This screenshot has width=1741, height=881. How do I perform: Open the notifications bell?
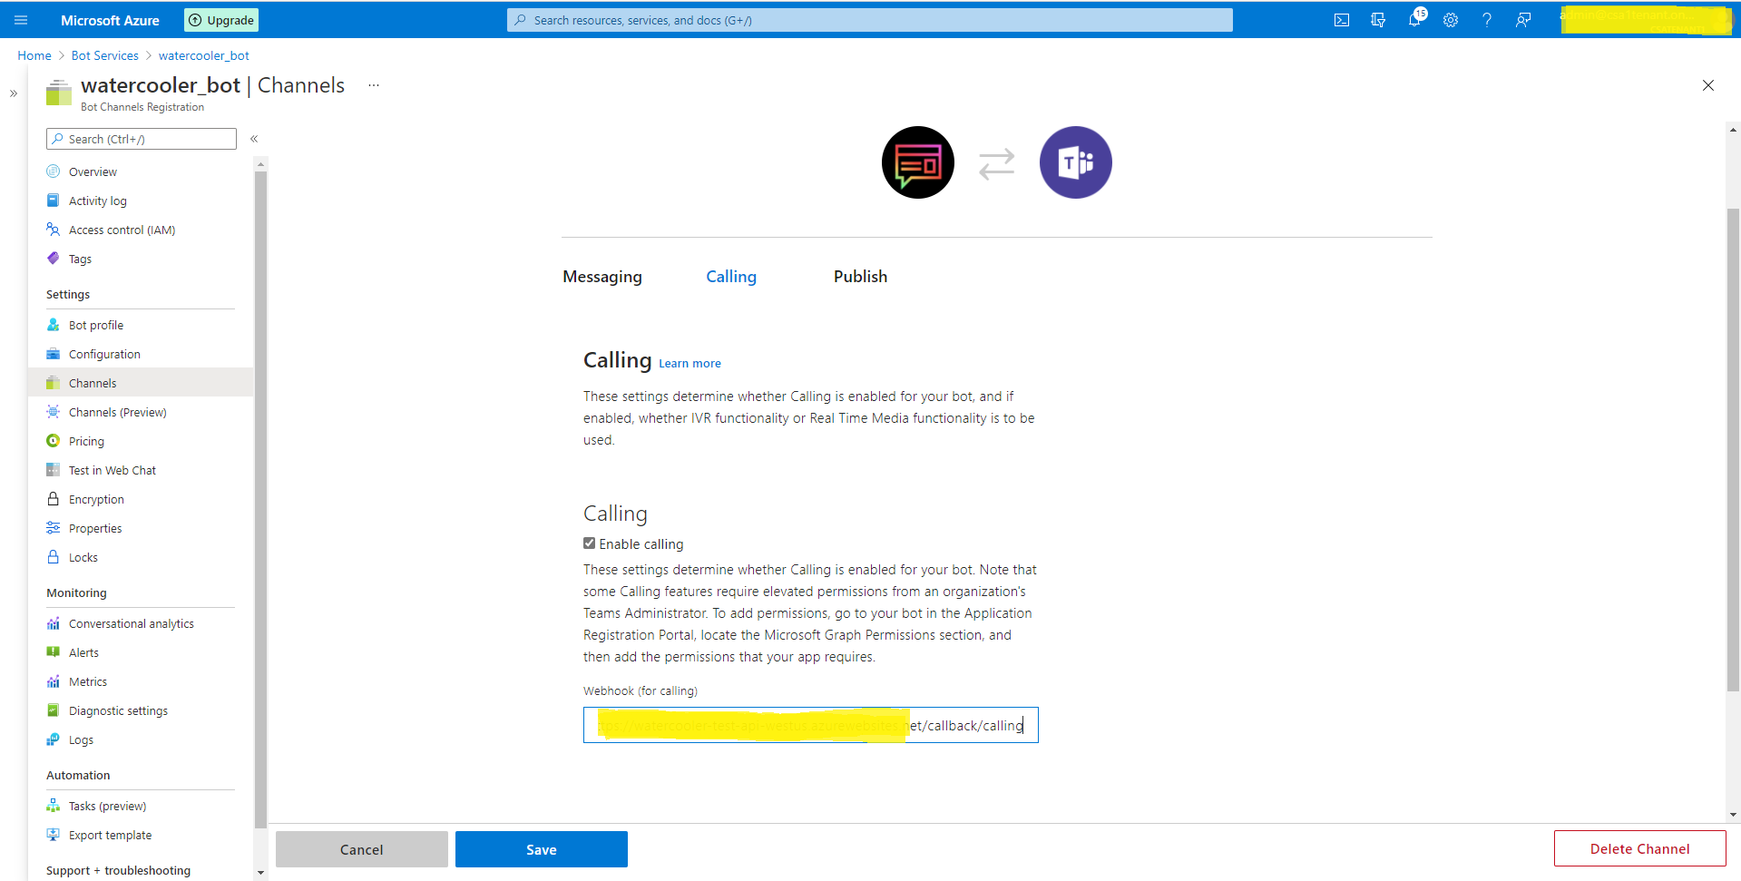(1414, 20)
